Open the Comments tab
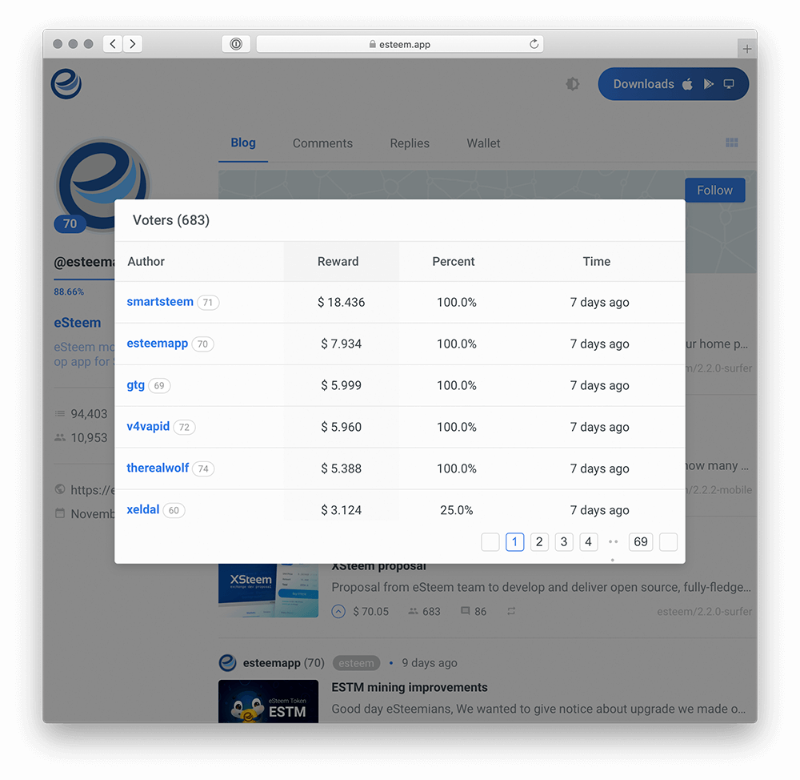 tap(322, 143)
